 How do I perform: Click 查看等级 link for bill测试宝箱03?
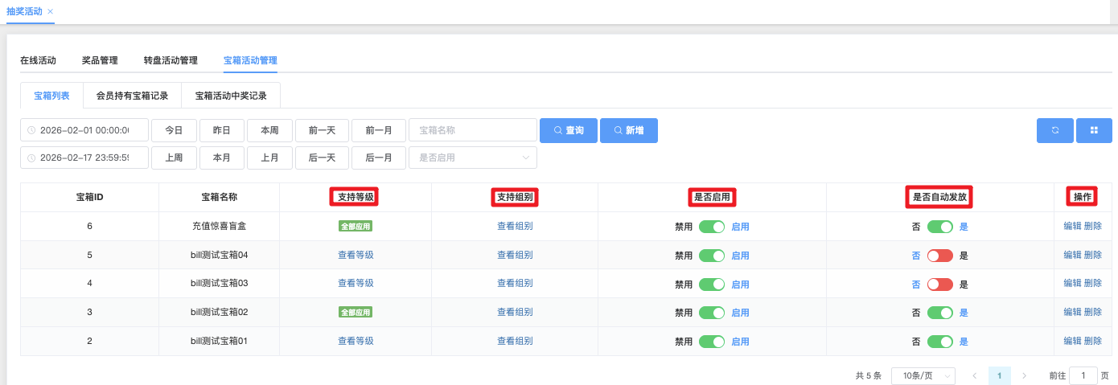(356, 284)
